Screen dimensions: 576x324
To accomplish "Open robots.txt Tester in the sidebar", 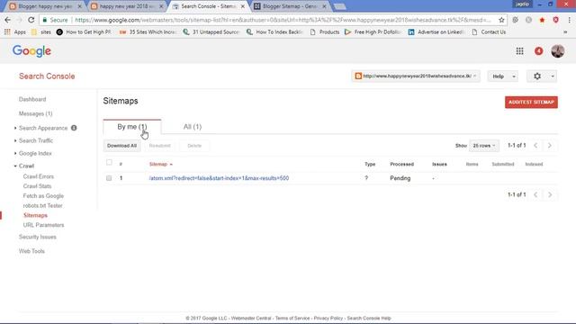I will [x=42, y=206].
